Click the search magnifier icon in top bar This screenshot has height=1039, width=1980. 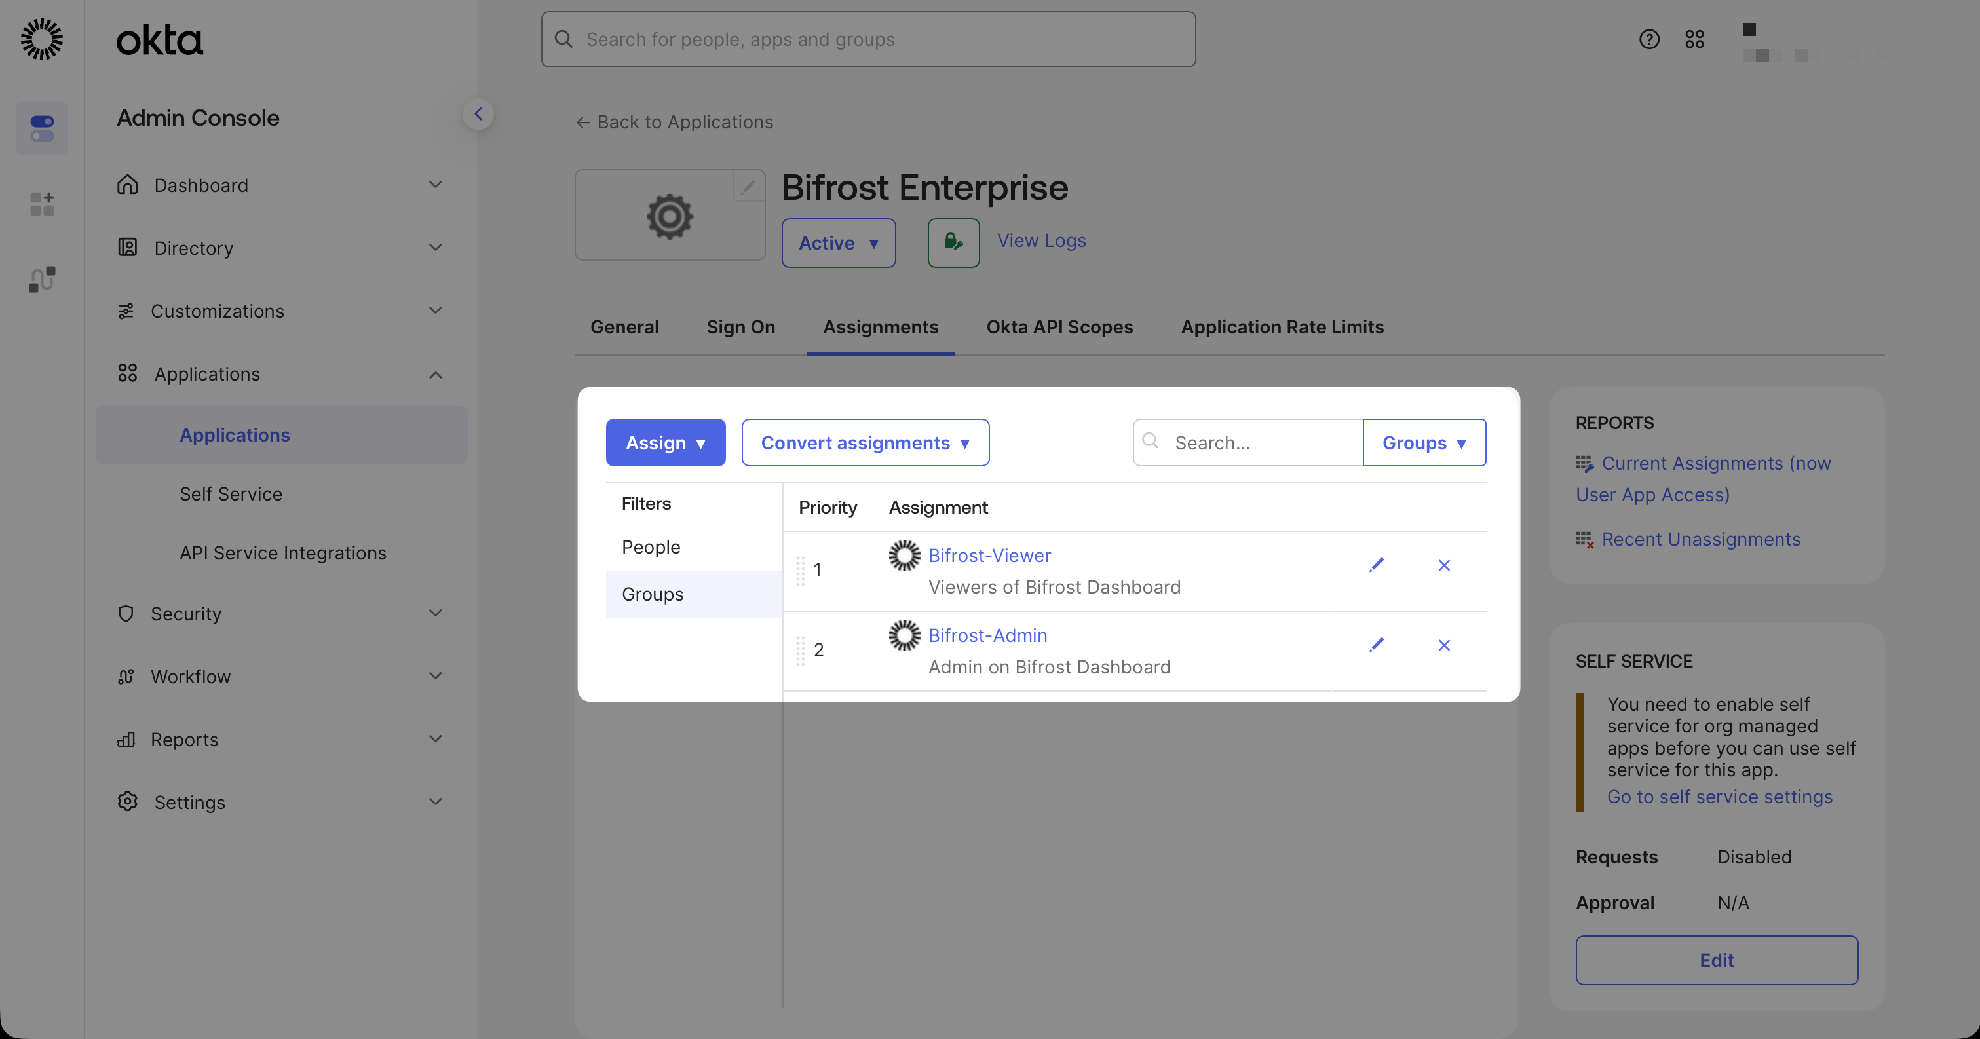click(x=563, y=39)
